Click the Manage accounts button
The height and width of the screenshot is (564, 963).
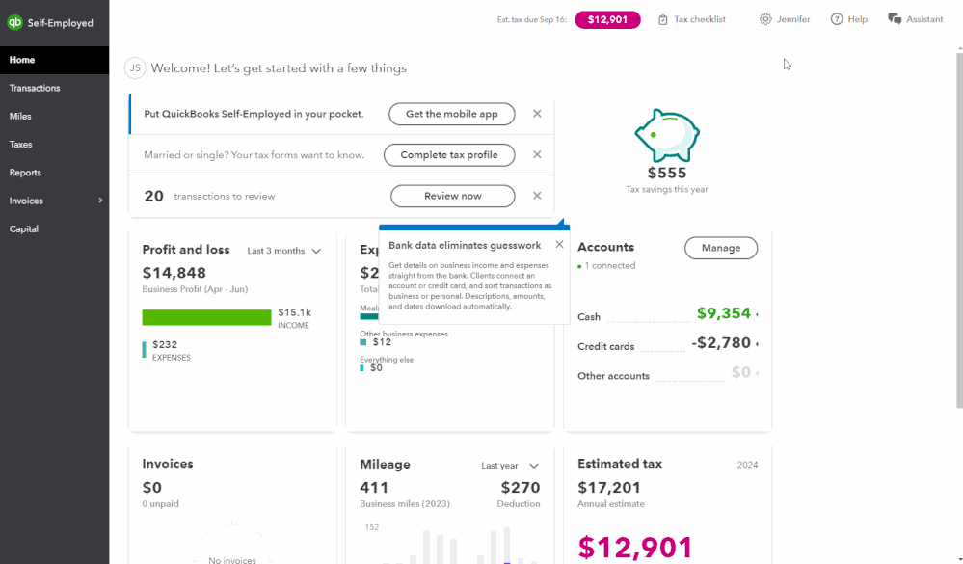(721, 248)
